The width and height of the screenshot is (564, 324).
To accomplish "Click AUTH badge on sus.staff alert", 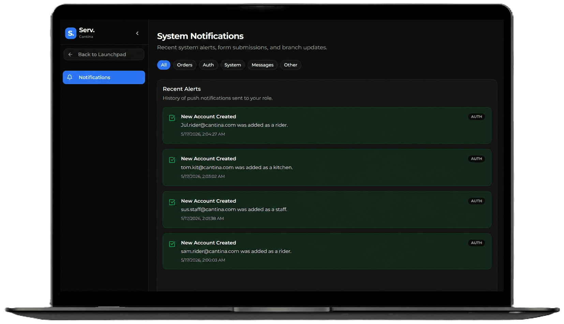I will pyautogui.click(x=476, y=201).
